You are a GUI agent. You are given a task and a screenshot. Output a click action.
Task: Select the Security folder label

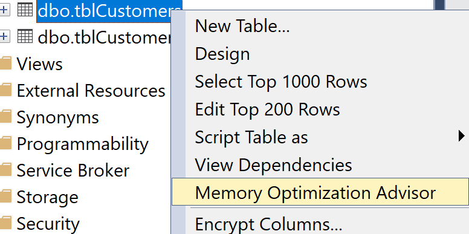(x=48, y=224)
